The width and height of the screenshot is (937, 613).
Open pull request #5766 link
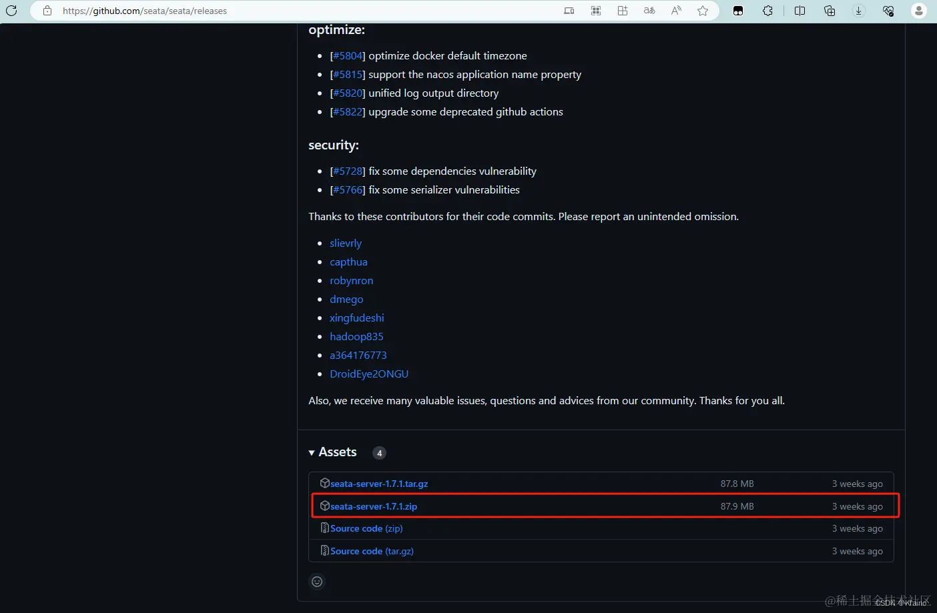tap(348, 190)
